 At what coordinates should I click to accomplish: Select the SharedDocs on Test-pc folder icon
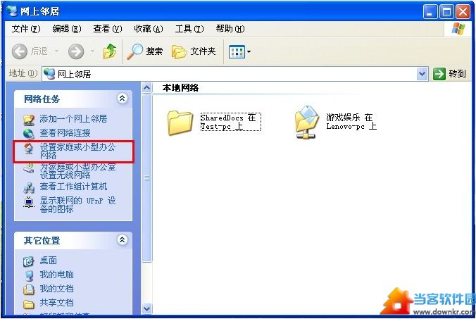point(180,123)
